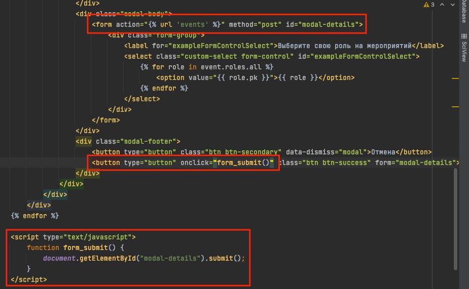Click the {% for role in event.roles.all %} line
Viewport: 469px width, 289px height.
tap(207, 67)
